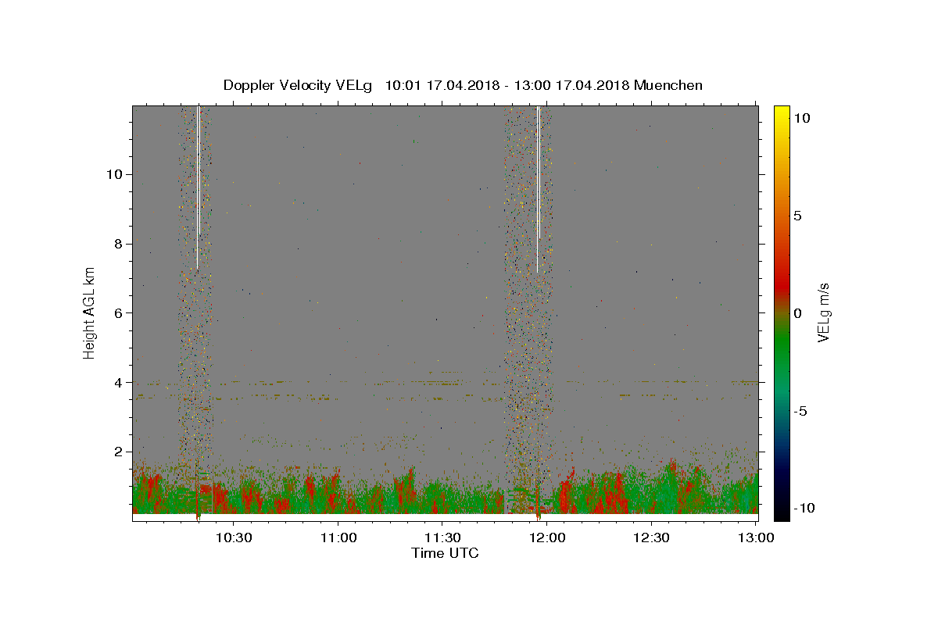938x625 pixels.
Task: Click the 'Height AGL km' y-axis label
Action: click(89, 312)
